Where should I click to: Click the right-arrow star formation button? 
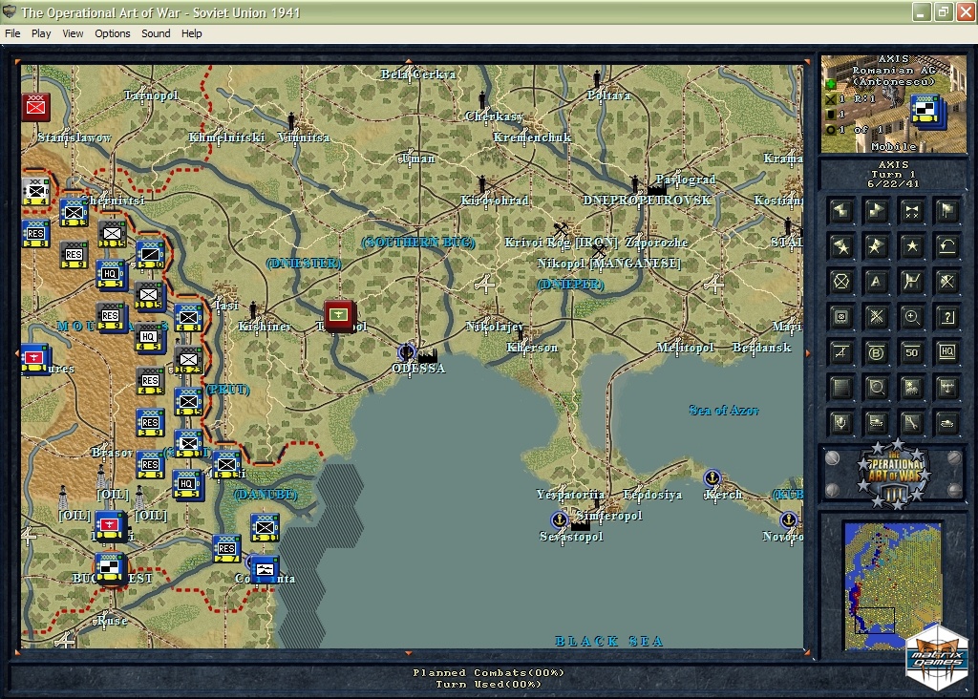coord(876,247)
